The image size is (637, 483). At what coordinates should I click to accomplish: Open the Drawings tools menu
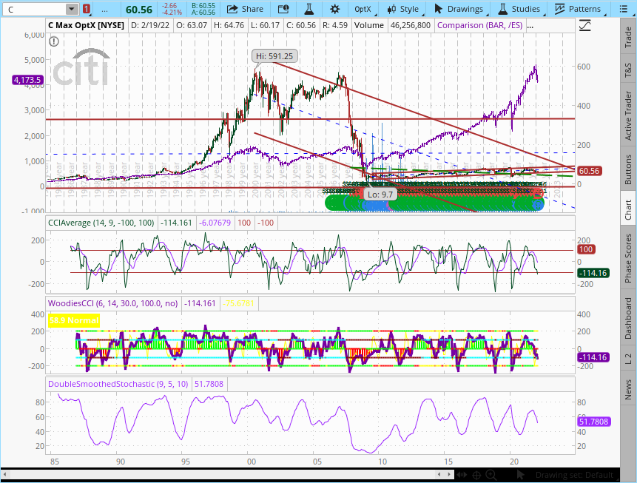point(459,9)
